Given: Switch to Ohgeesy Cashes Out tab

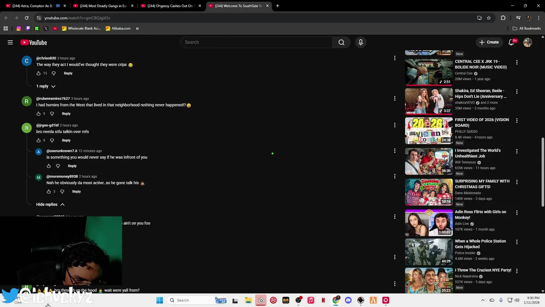Looking at the screenshot, I should pos(171,6).
